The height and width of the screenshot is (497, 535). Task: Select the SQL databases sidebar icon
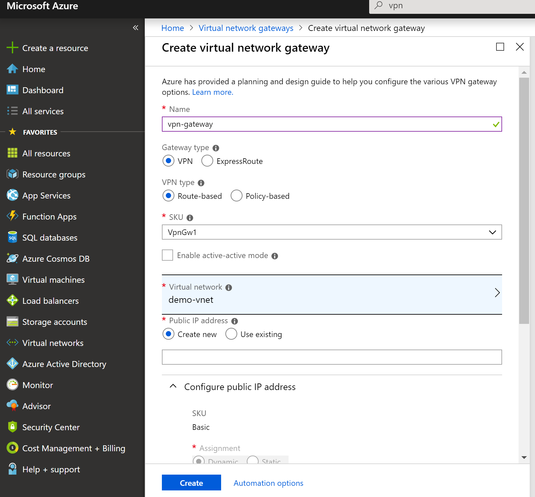tap(12, 237)
